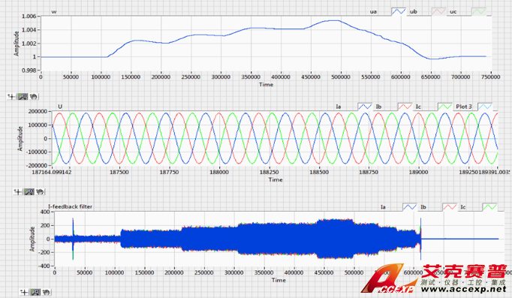Click the Ia legend sample in the I-feedback filter graph
The width and height of the screenshot is (512, 298).
point(409,207)
